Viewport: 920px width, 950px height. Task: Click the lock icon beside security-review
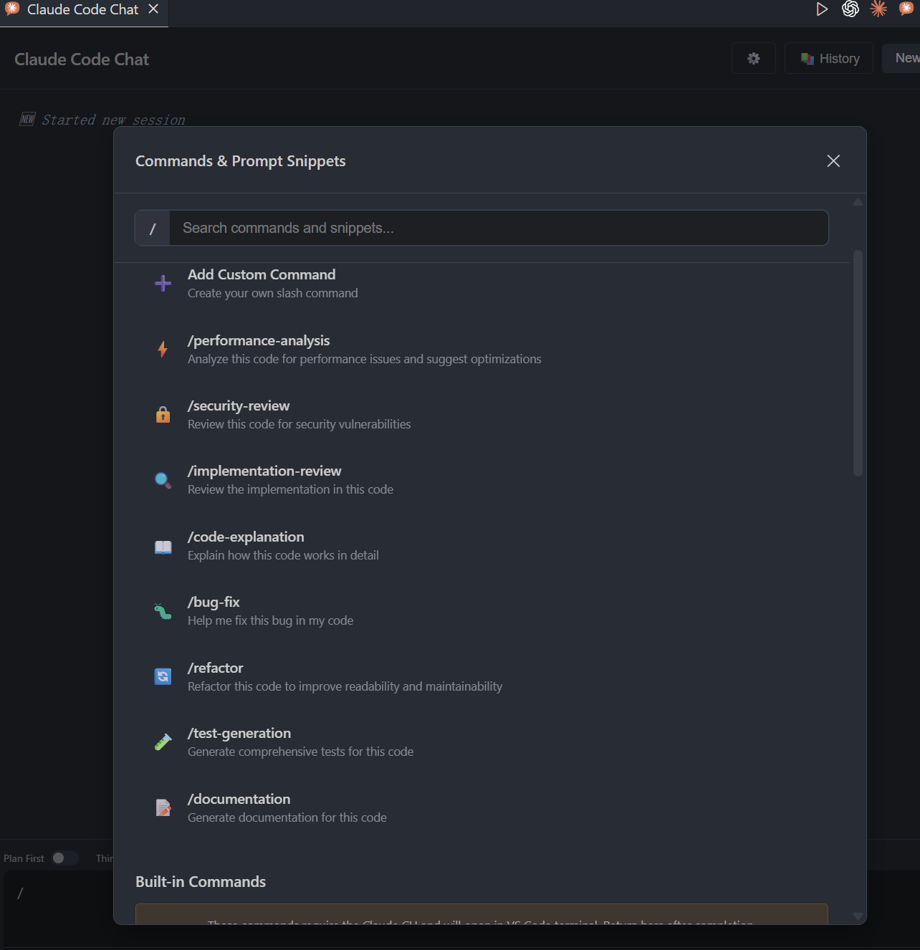tap(163, 414)
